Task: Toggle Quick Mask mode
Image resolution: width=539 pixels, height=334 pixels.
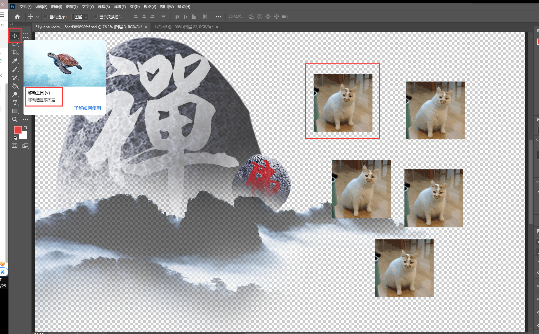Action: (x=15, y=146)
